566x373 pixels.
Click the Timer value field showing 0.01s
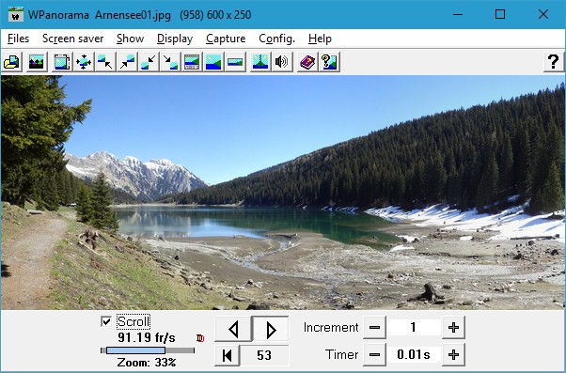414,354
